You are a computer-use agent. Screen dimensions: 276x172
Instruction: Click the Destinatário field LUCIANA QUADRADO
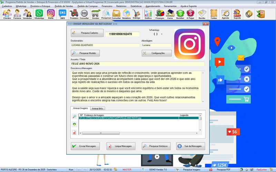(x=105, y=45)
